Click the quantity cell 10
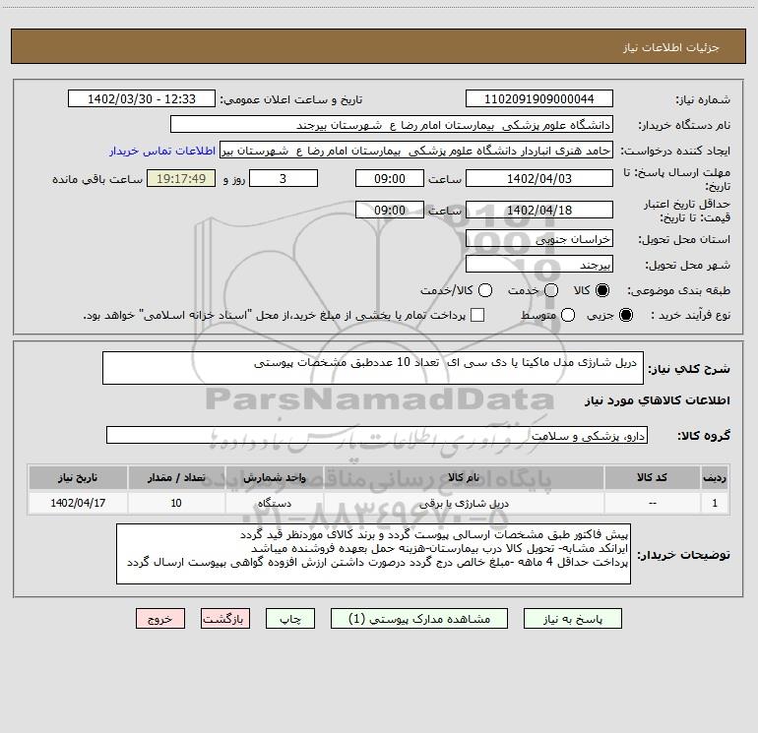 click(176, 503)
